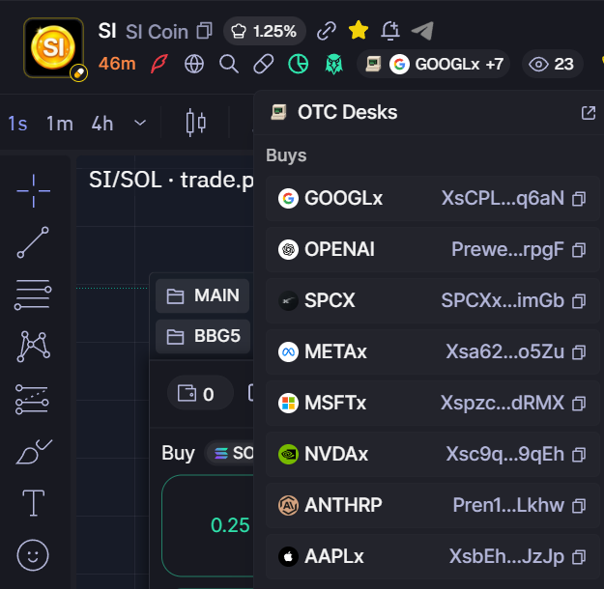Click the SI coin logo thumbnail
The height and width of the screenshot is (589, 604).
[53, 47]
